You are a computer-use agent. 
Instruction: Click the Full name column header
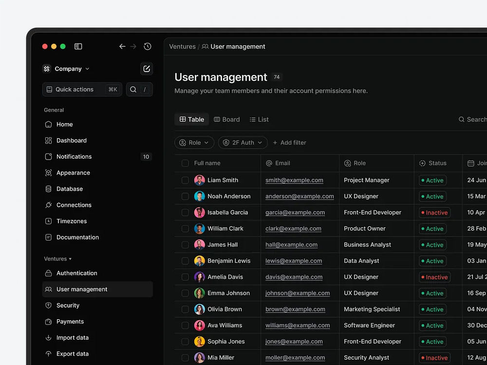coord(207,163)
